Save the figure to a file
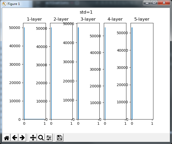 (60, 137)
